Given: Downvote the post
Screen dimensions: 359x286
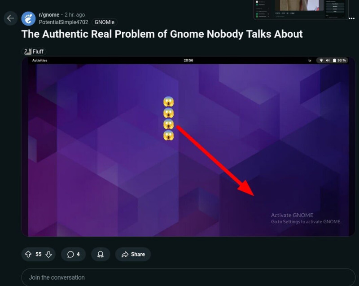Looking at the screenshot, I should (48, 254).
